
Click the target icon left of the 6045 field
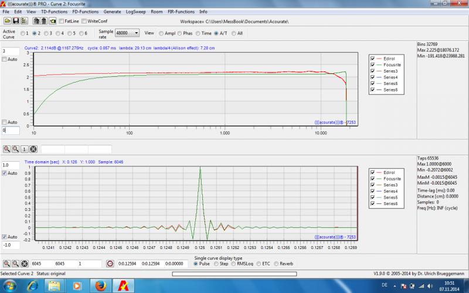[25, 264]
